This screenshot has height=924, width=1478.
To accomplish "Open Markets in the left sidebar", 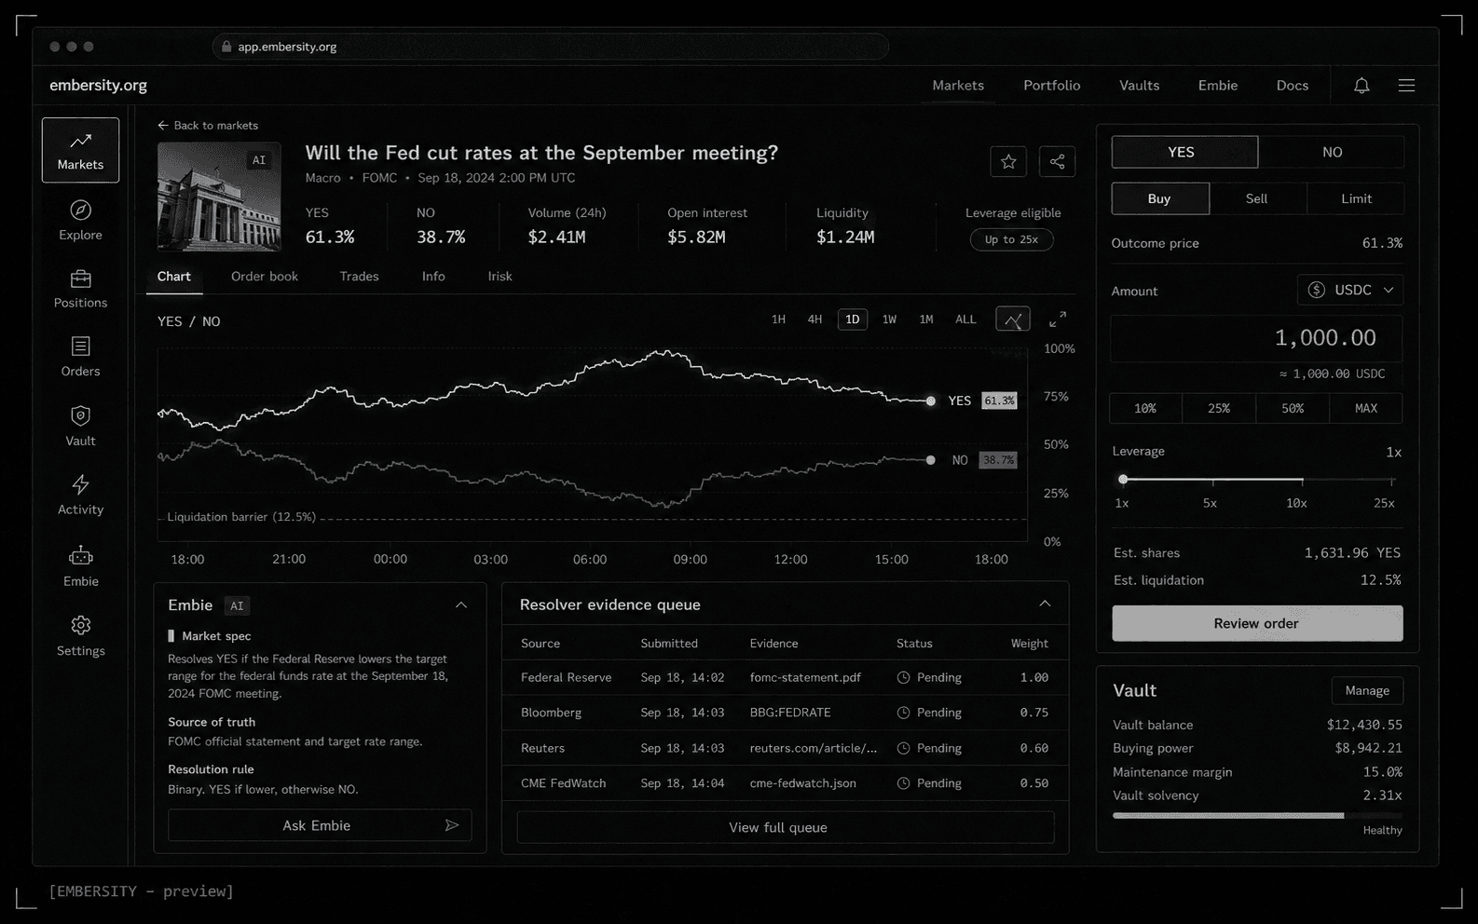I will pos(80,150).
